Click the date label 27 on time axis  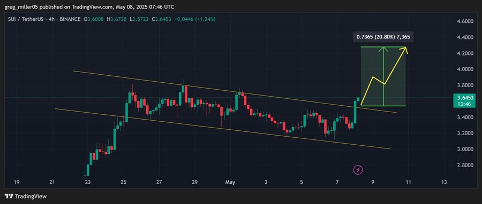click(x=159, y=182)
